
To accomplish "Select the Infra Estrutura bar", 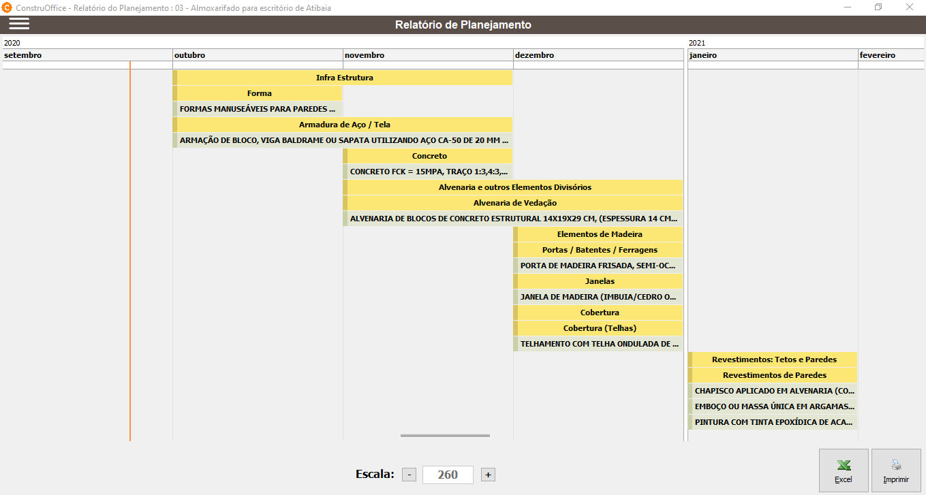I will click(343, 78).
